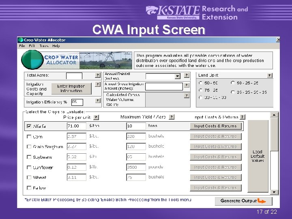The image size is (292, 219).
Task: Click the Land Split help icon
Action: point(270,75)
